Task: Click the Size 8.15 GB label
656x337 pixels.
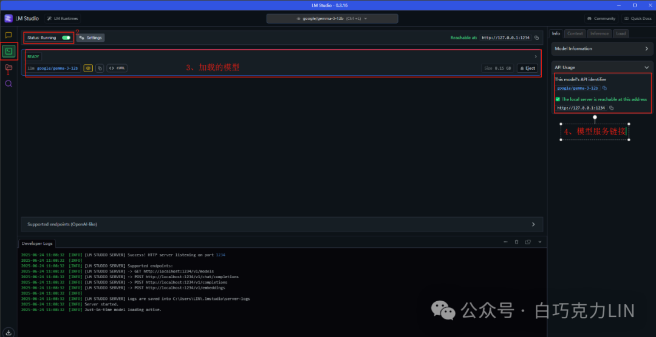Action: (497, 68)
